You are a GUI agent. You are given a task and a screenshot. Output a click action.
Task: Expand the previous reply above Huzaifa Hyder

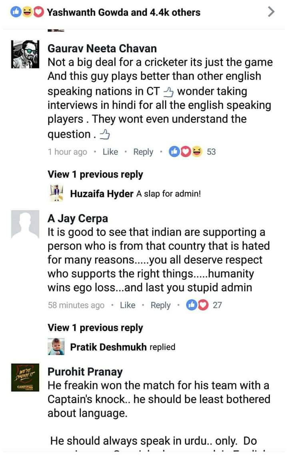tap(95, 174)
